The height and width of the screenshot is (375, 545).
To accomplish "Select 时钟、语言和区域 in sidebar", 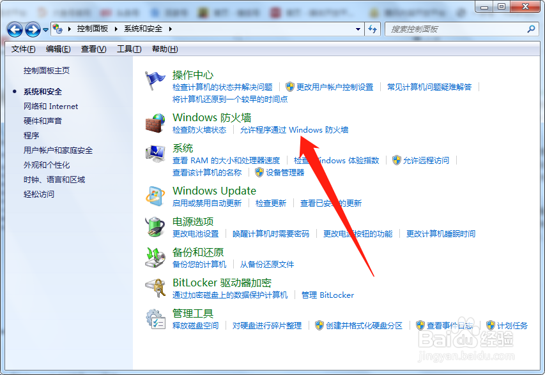I will click(x=54, y=179).
